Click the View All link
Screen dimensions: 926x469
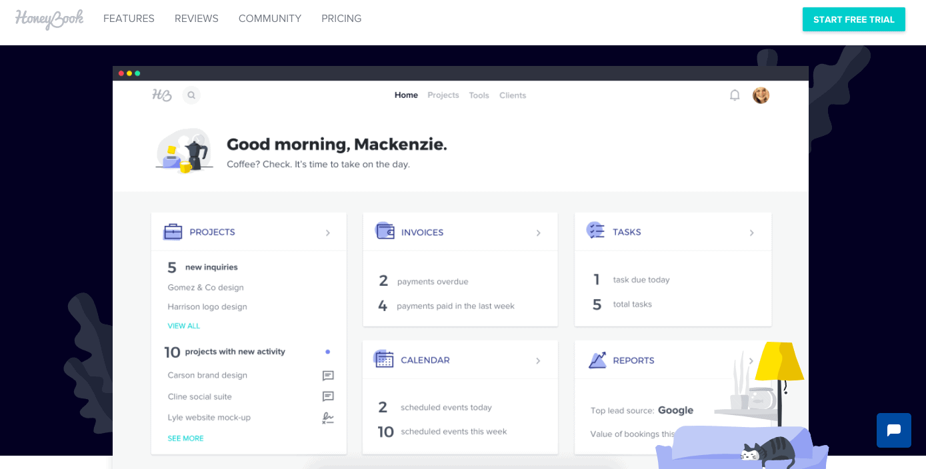(184, 326)
